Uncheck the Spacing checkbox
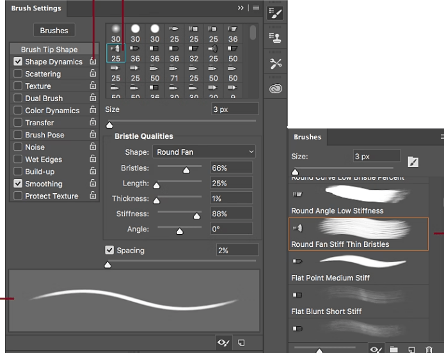444x353 pixels. [x=109, y=250]
